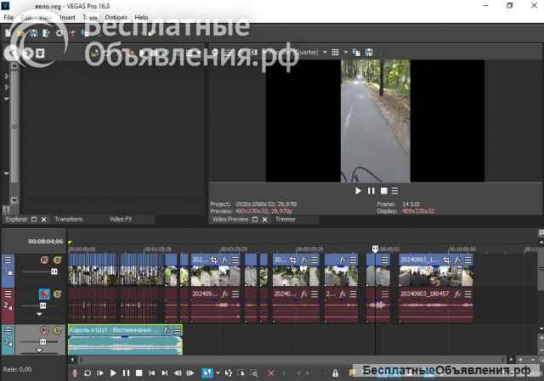Go to end of project button
The width and height of the screenshot is (544, 381).
pyautogui.click(x=165, y=373)
